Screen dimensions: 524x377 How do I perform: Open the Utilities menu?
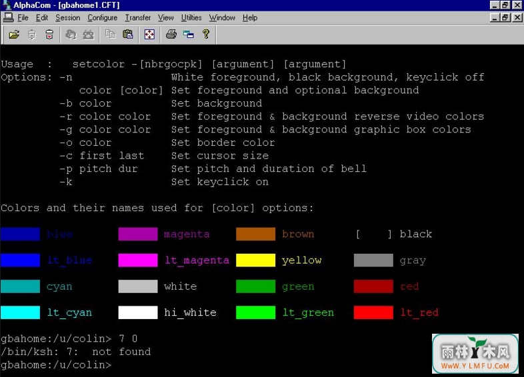pos(191,18)
